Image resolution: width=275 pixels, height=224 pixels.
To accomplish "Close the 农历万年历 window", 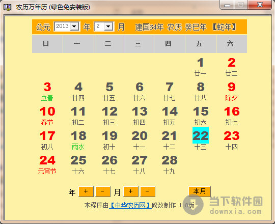I will (260, 5).
